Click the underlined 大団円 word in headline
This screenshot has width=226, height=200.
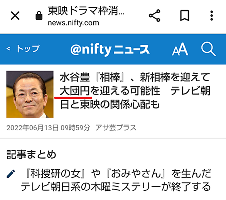click(75, 91)
